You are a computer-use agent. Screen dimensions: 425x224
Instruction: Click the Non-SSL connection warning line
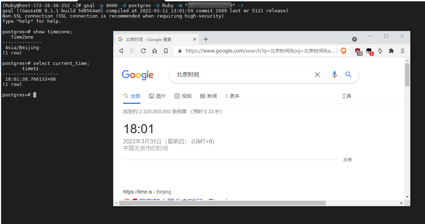tap(113, 16)
